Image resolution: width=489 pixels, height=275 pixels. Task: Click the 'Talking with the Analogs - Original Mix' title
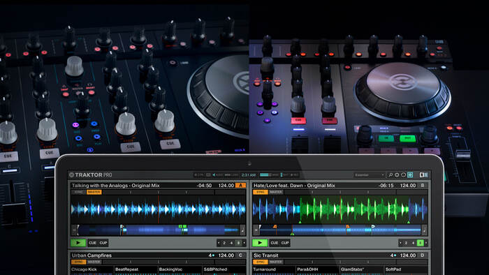click(x=116, y=185)
